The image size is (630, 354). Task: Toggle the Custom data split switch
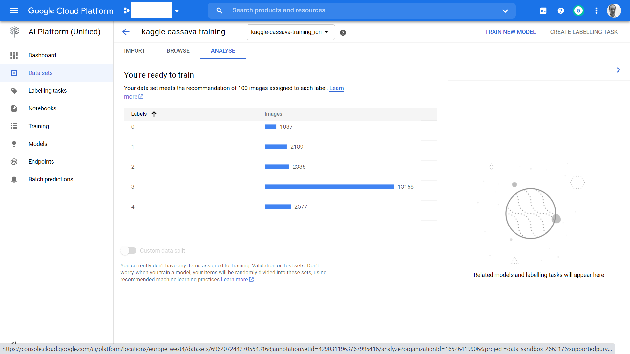click(x=129, y=251)
